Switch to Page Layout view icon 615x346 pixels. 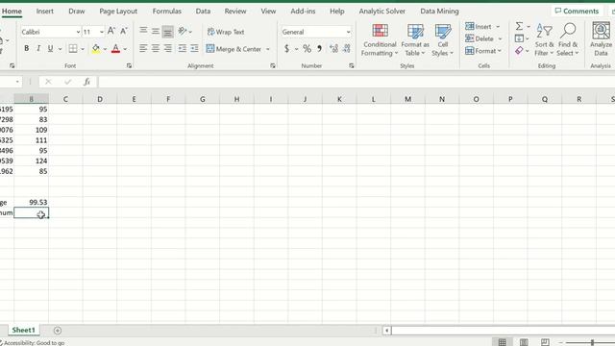(524, 342)
